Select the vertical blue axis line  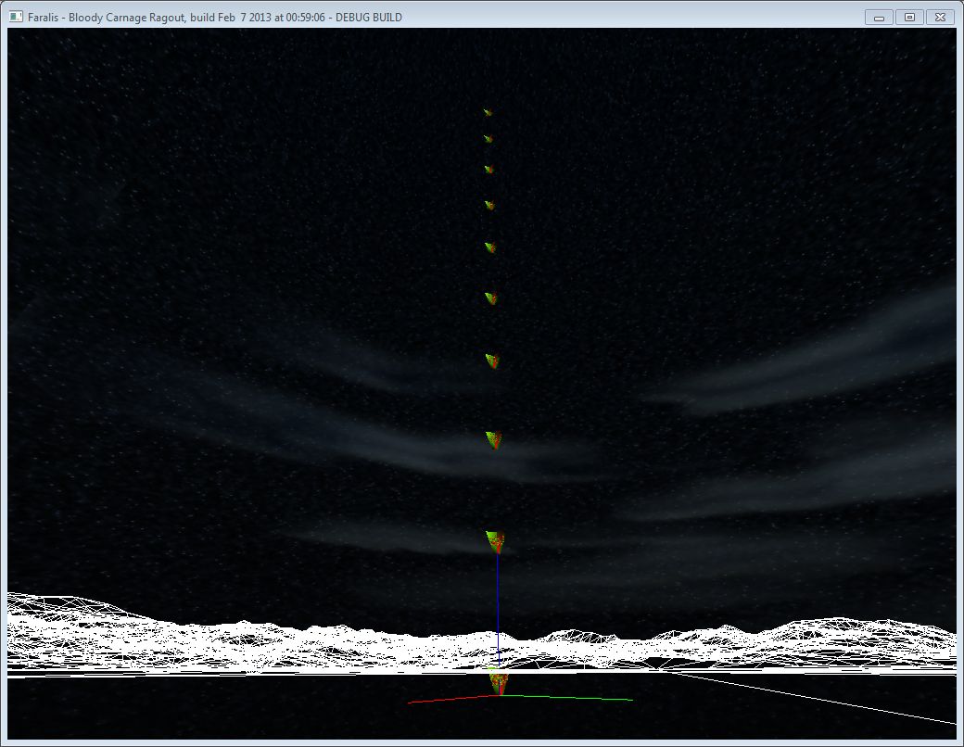coord(498,602)
